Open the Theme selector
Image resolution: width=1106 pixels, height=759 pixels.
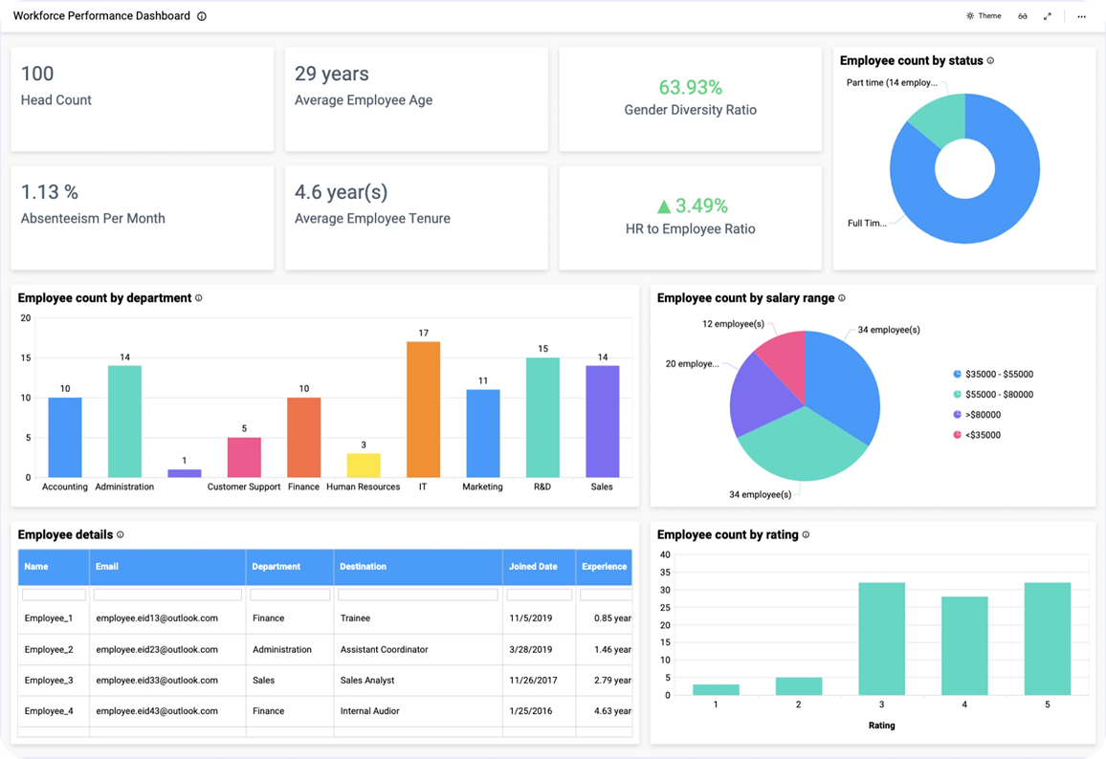[x=984, y=16]
